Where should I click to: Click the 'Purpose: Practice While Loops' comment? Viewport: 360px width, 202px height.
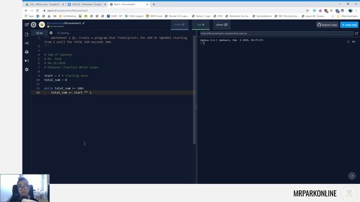[x=71, y=67]
